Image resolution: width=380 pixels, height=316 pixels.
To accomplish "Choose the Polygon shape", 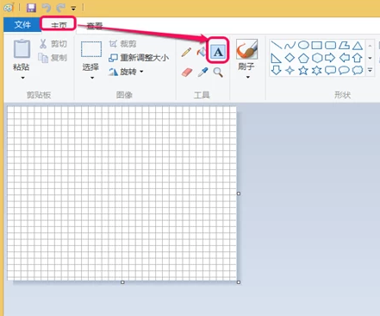I will coord(344,45).
